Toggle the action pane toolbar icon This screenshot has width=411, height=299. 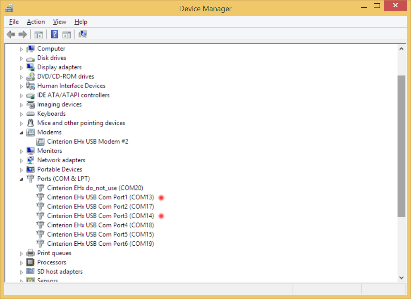(67, 35)
